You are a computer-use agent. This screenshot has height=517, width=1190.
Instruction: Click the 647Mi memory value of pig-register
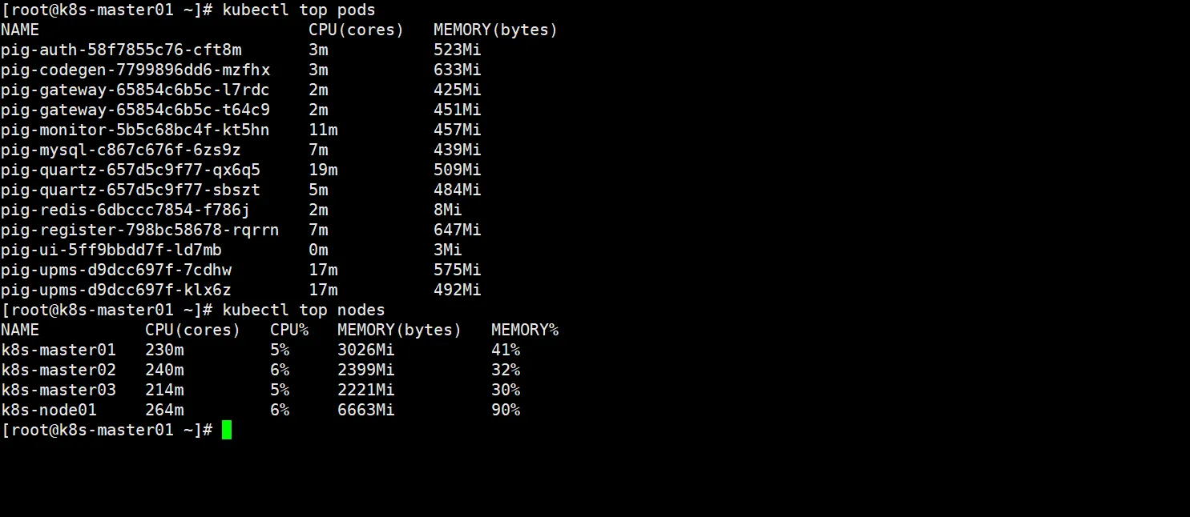458,230
